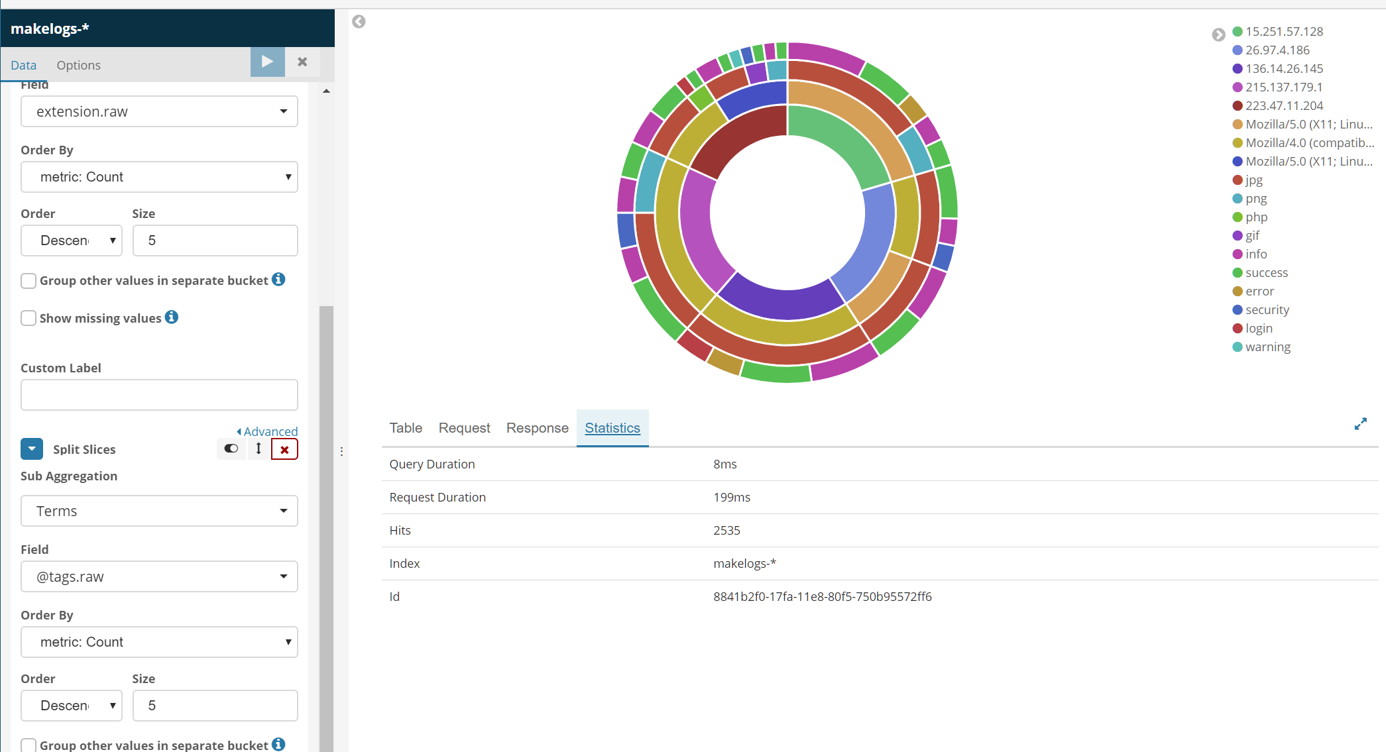Open the Table tab
Screen dimensions: 1386x752
406,428
